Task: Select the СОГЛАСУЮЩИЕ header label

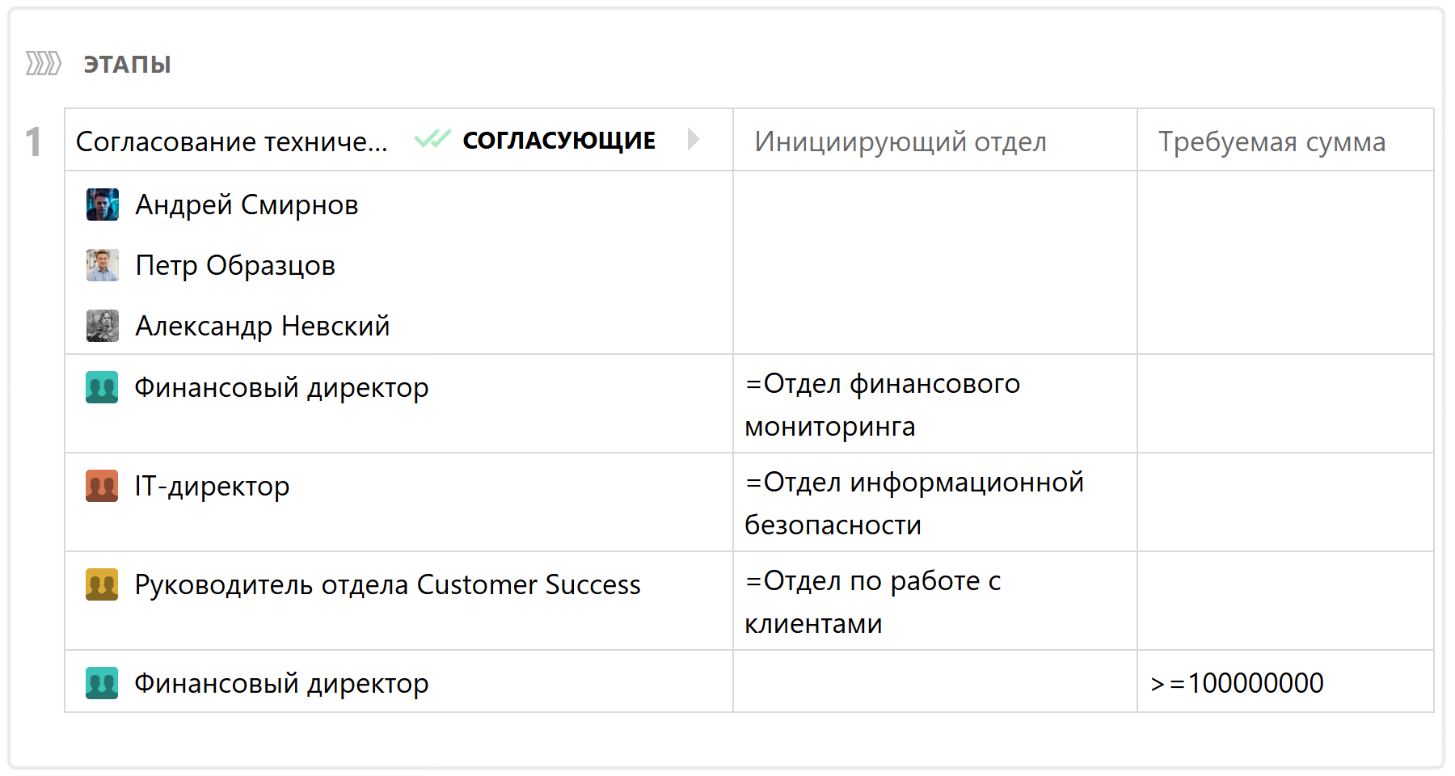Action: point(559,141)
